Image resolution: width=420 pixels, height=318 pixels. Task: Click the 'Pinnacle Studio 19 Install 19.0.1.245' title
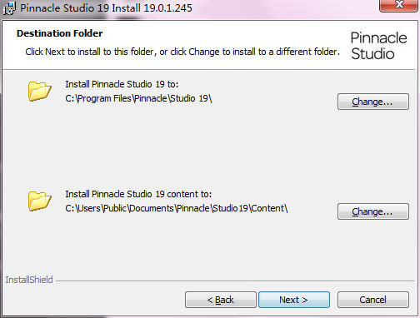[106, 8]
